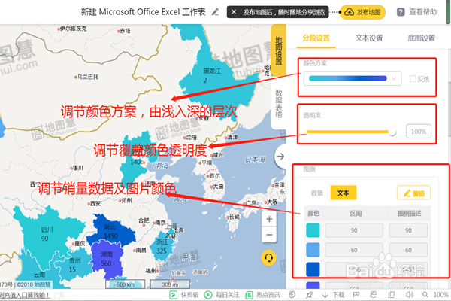Click the 每日关注 play icon in status bar
The width and height of the screenshot is (451, 301).
click(x=207, y=295)
